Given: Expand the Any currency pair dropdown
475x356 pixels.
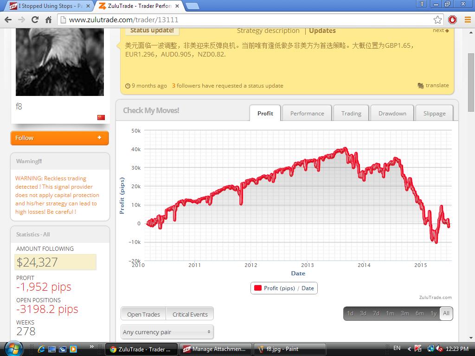Looking at the screenshot, I should click(167, 332).
